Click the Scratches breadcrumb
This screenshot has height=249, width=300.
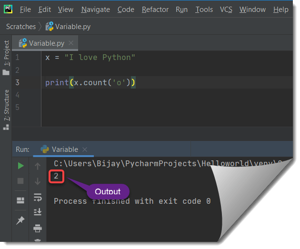click(21, 27)
